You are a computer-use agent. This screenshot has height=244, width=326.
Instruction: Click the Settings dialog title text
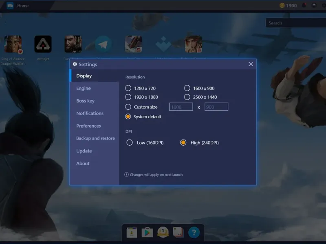click(88, 64)
